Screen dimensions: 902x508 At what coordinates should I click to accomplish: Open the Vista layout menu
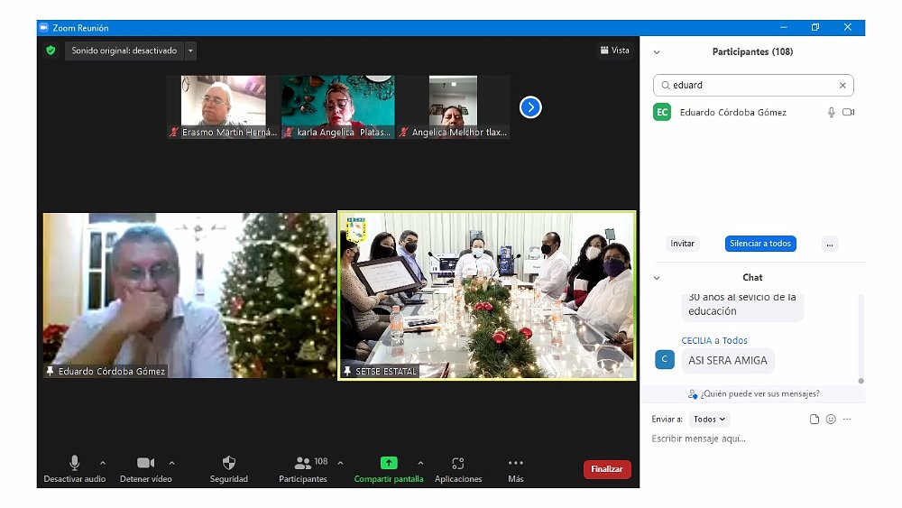point(614,51)
